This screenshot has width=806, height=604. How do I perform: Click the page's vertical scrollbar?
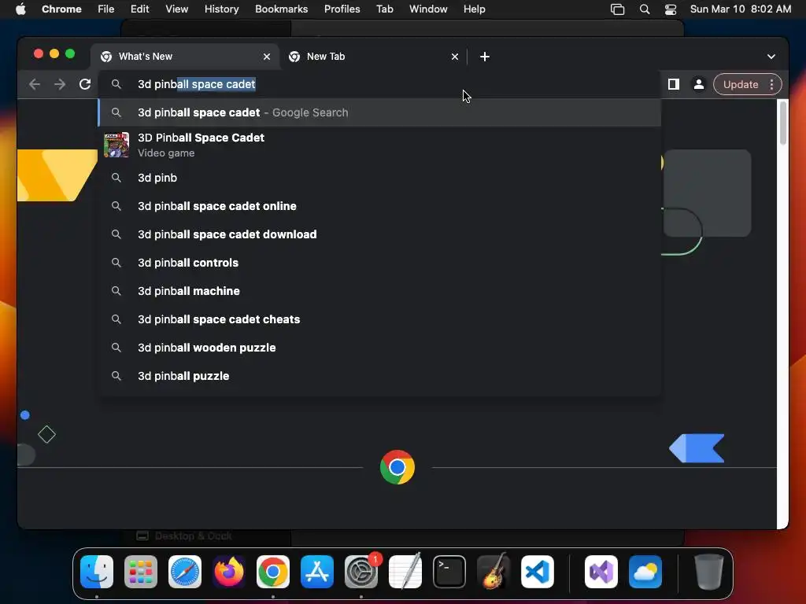click(x=783, y=123)
